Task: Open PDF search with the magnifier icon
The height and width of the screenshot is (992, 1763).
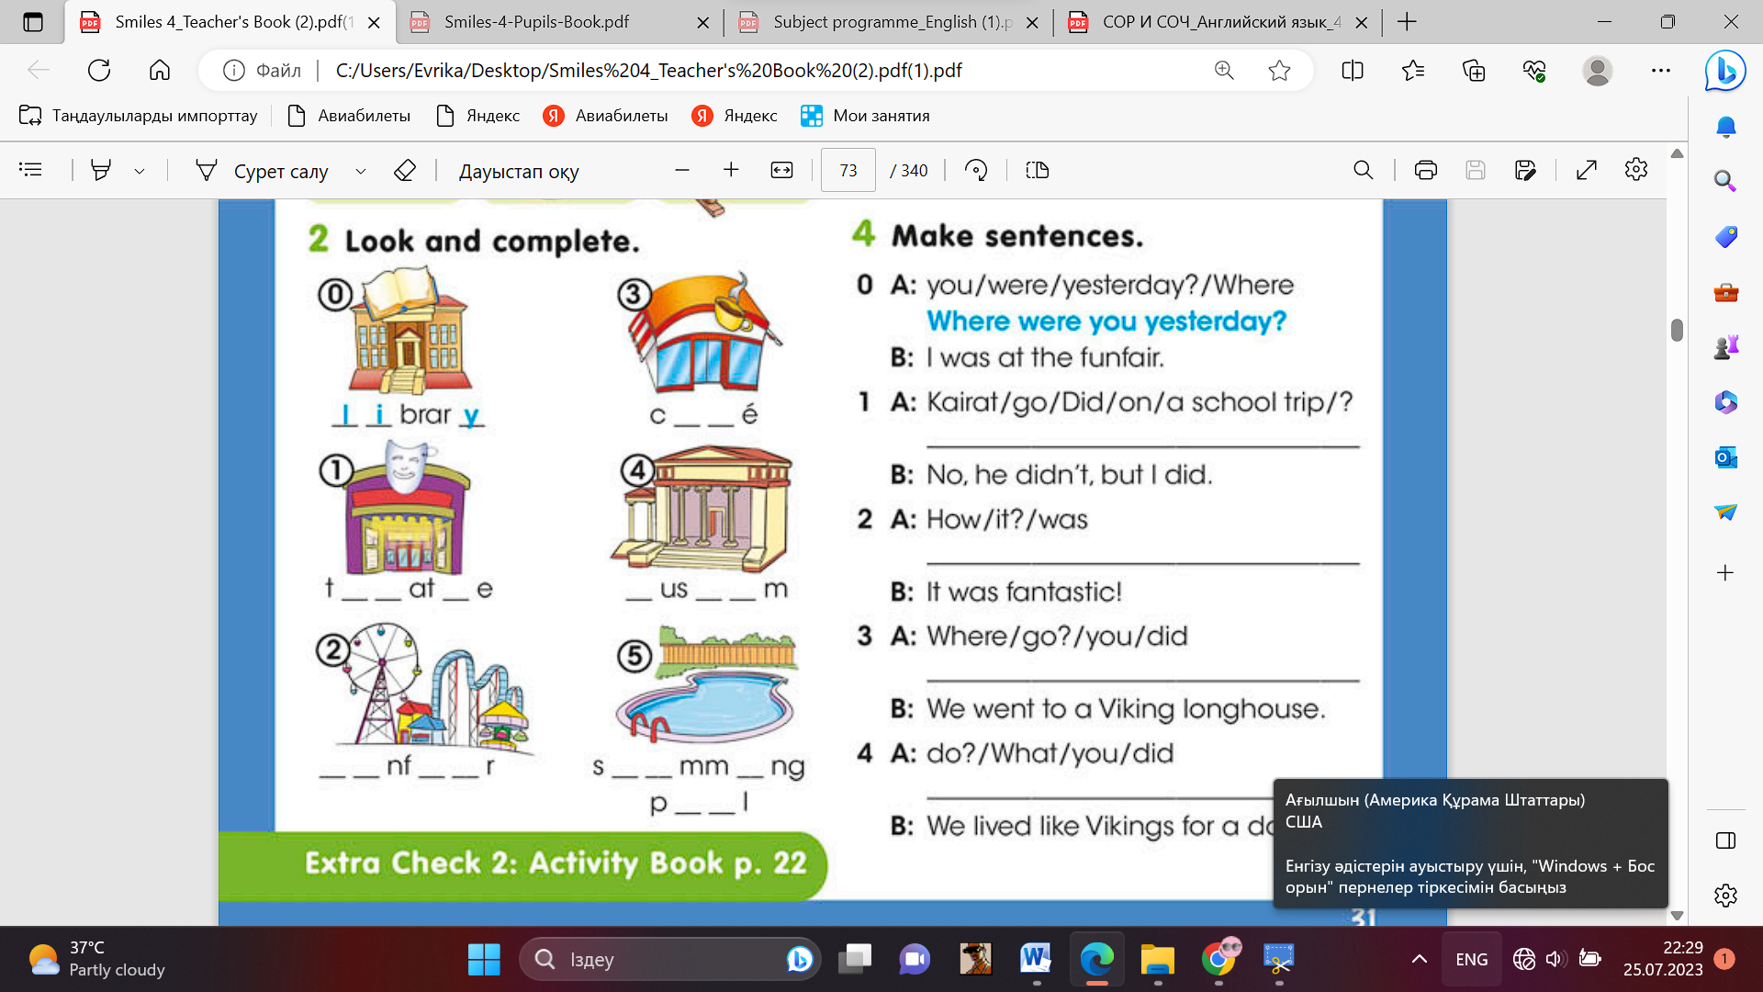Action: pyautogui.click(x=1363, y=170)
